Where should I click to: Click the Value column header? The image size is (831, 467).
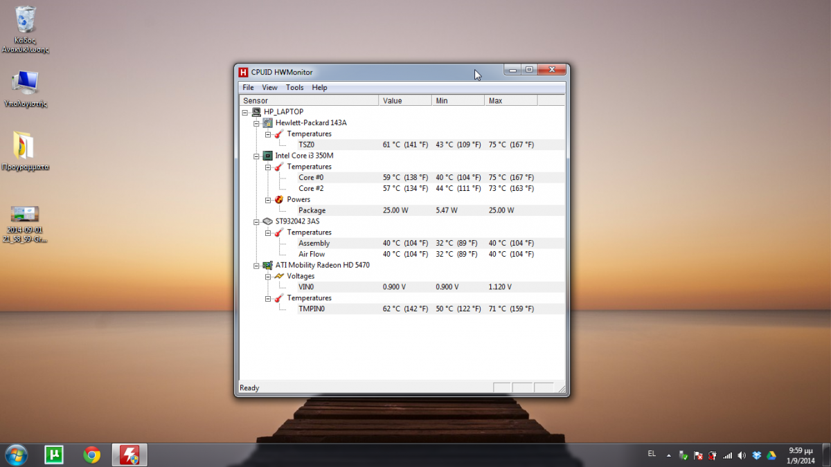tap(406, 101)
